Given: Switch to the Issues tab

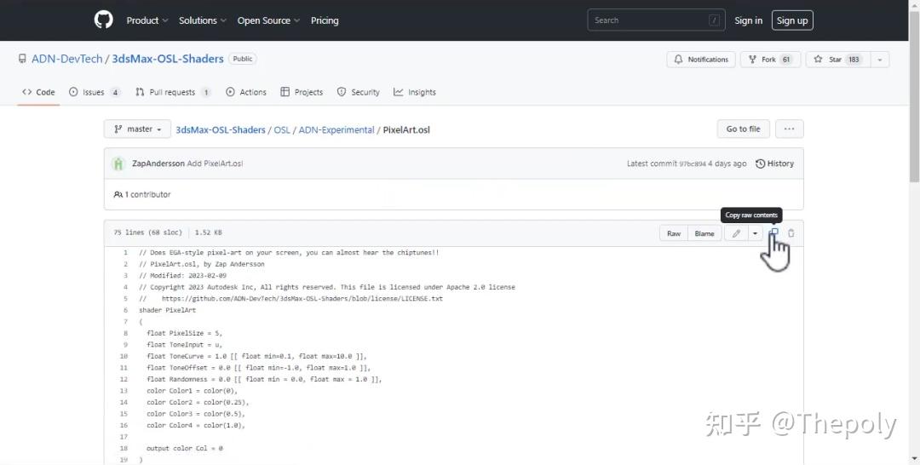Looking at the screenshot, I should [x=95, y=92].
